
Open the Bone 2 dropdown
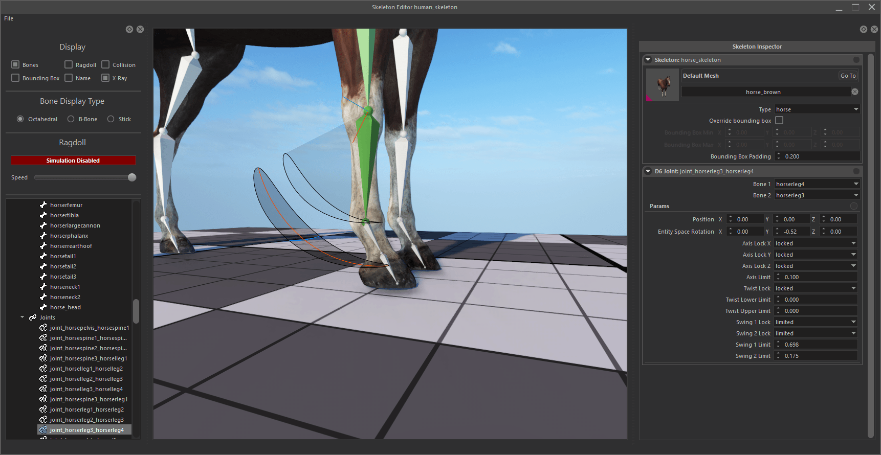817,195
